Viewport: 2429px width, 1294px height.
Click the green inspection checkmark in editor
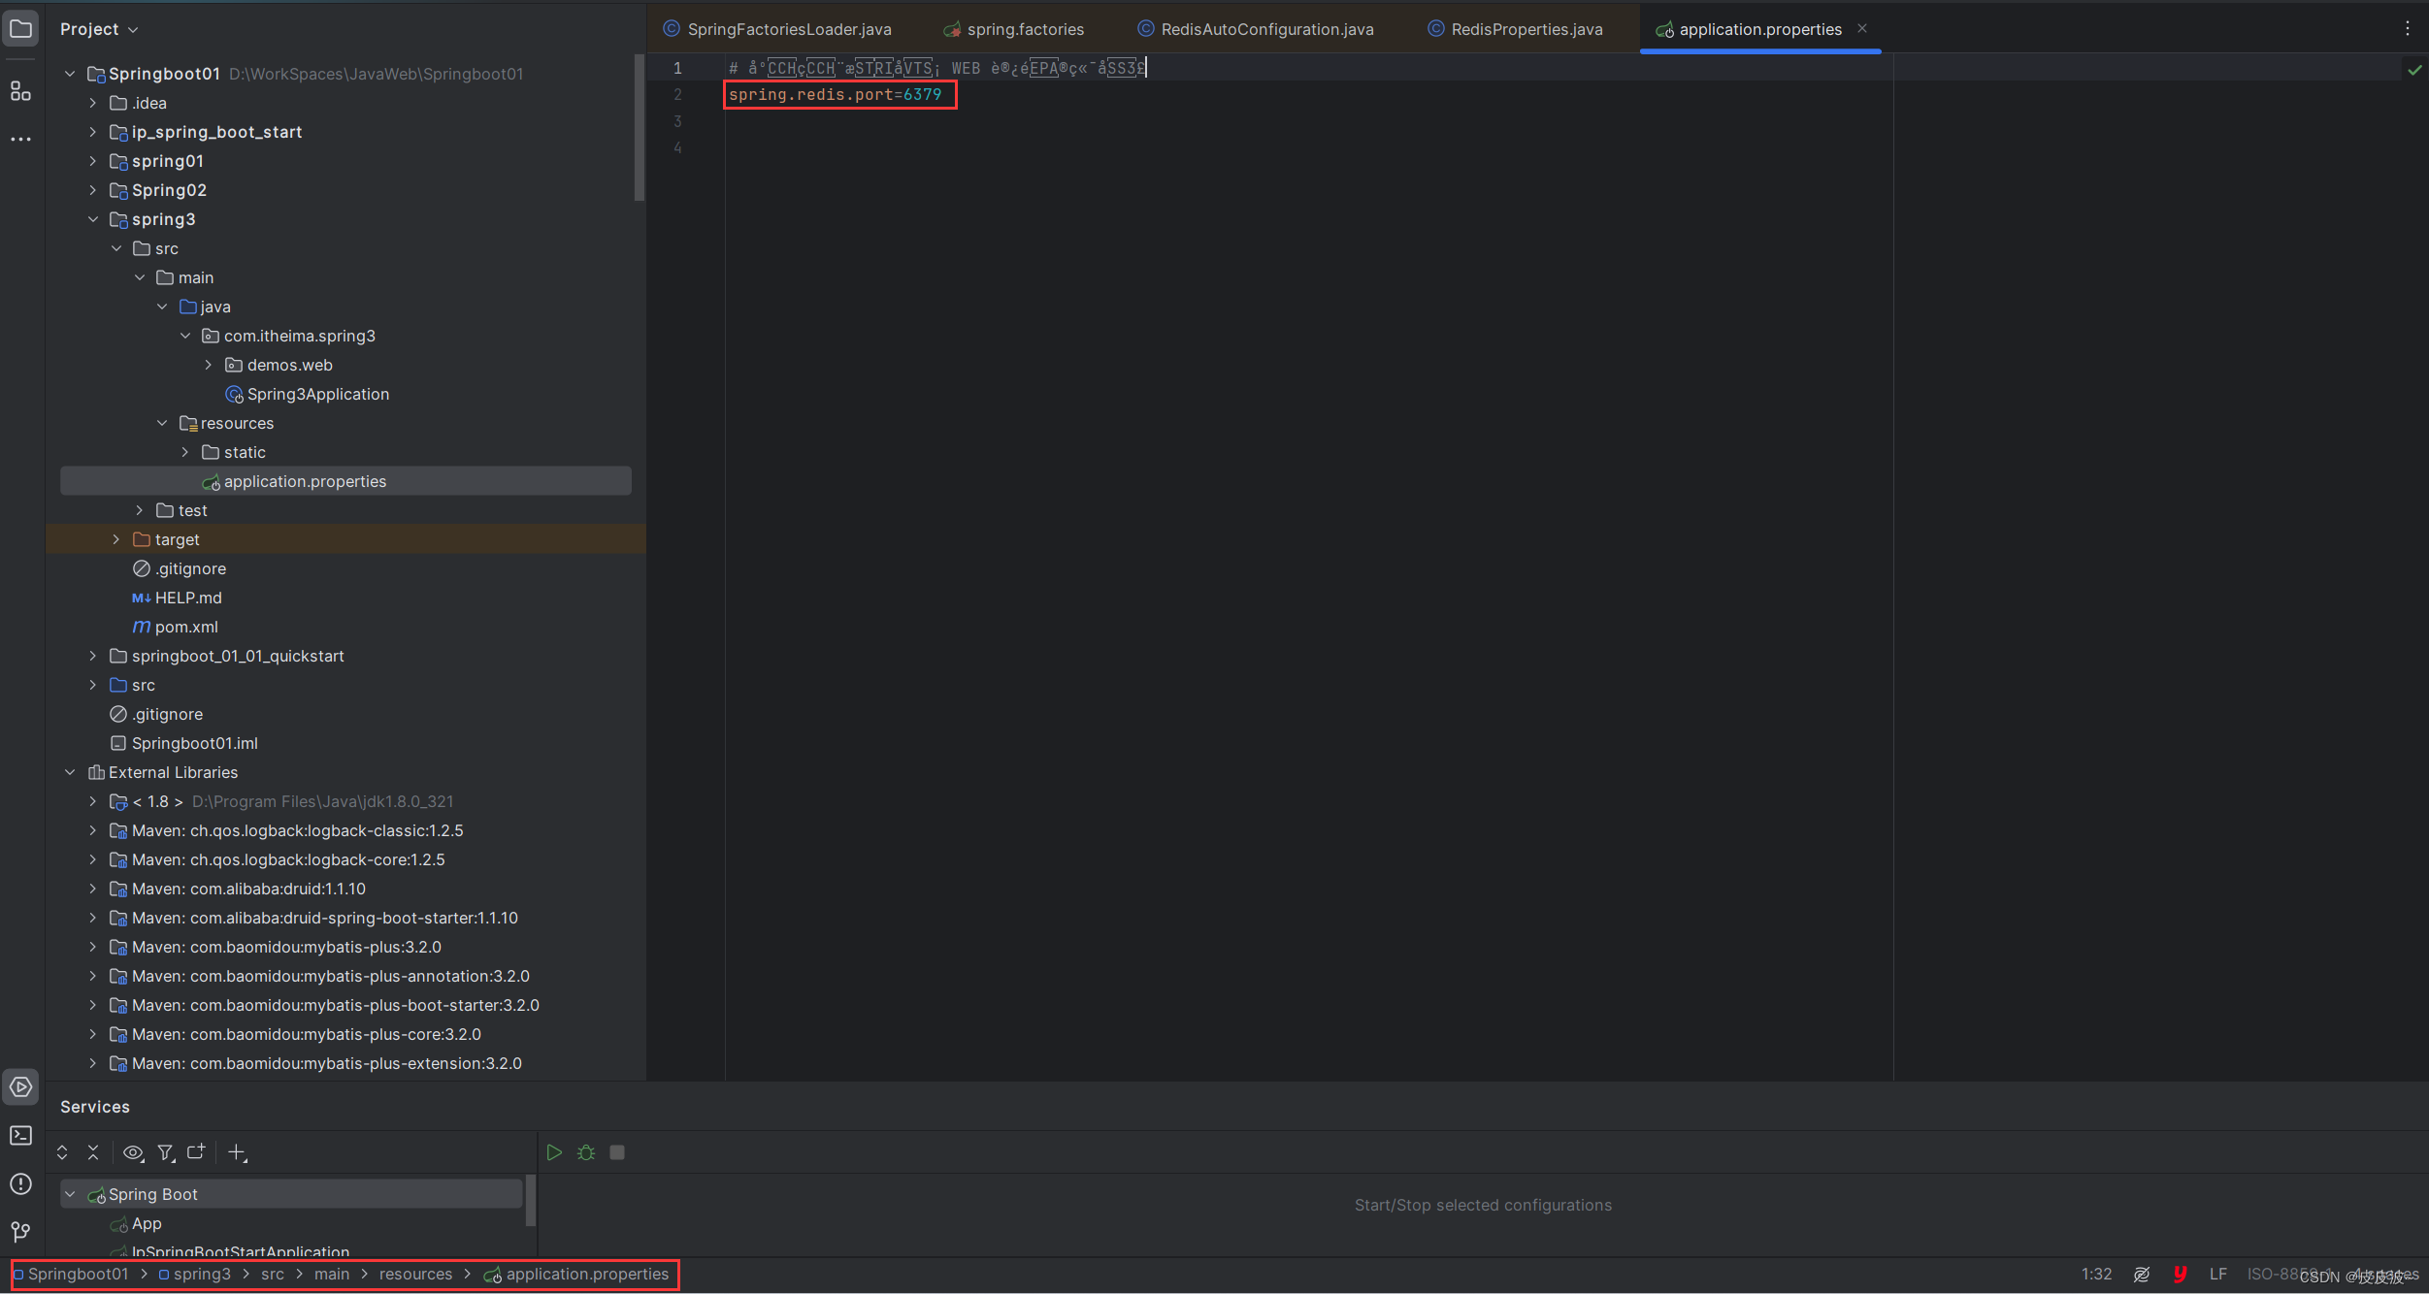[2414, 69]
